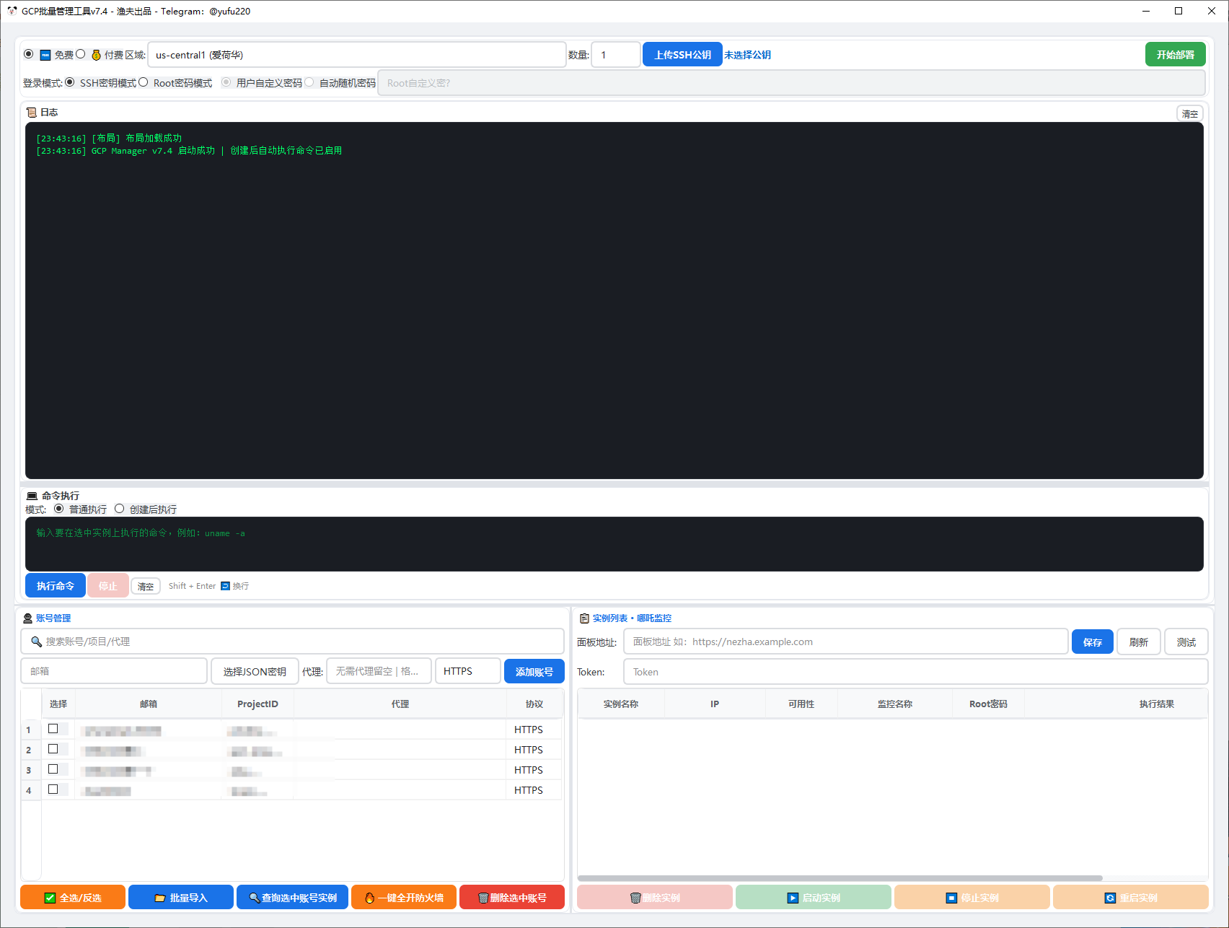Click 未选择公钥 link text
1229x928 pixels.
(747, 55)
